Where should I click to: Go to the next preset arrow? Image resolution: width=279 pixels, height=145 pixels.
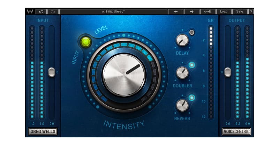tap(191, 11)
